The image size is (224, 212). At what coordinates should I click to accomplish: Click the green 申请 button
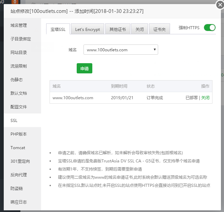tap(85, 68)
